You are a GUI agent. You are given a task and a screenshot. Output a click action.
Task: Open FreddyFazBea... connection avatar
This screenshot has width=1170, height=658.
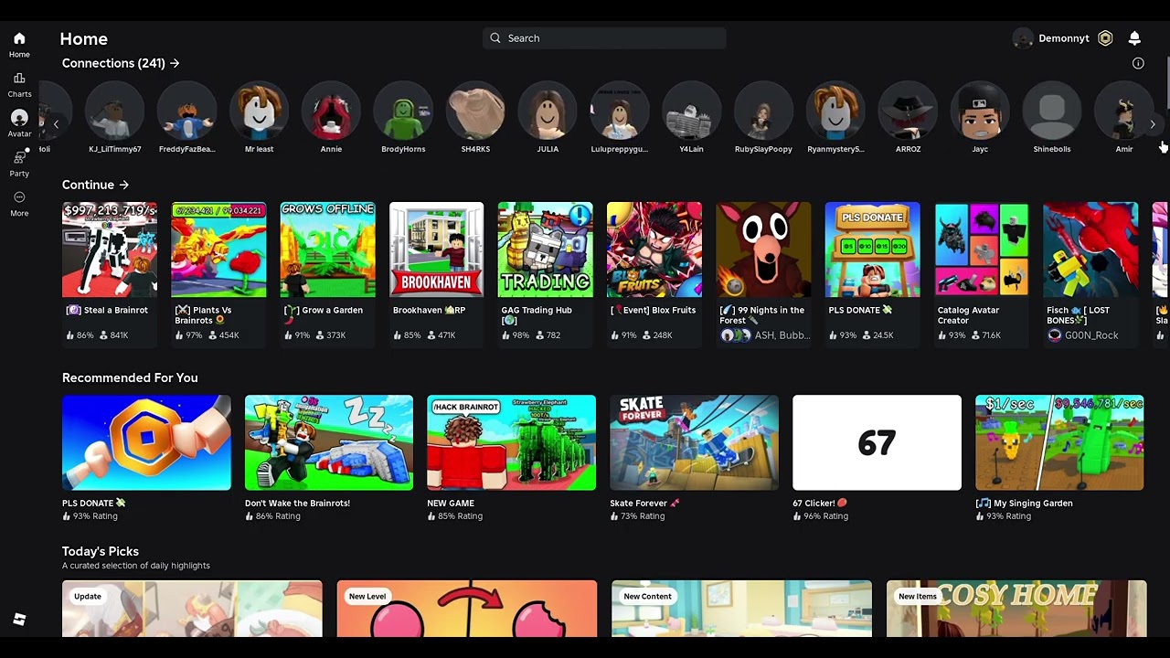pyautogui.click(x=186, y=111)
